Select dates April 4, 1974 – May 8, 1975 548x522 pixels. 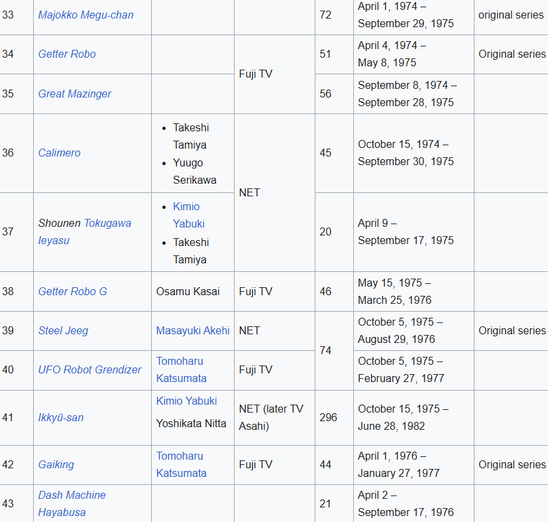pos(392,54)
